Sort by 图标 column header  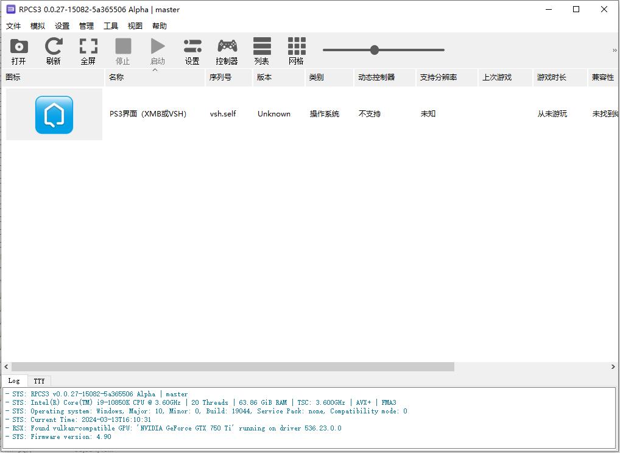(x=52, y=77)
